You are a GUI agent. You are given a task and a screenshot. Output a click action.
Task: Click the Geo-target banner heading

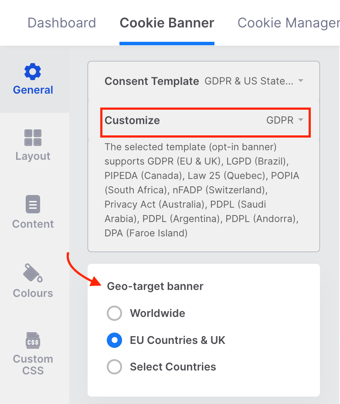pyautogui.click(x=155, y=286)
